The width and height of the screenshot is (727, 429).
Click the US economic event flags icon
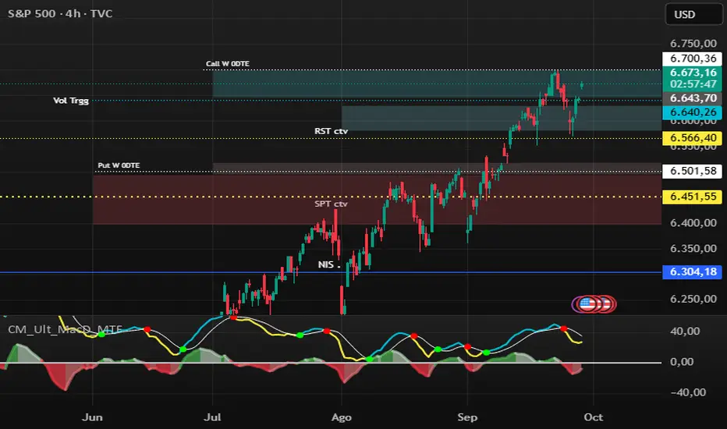coord(594,304)
